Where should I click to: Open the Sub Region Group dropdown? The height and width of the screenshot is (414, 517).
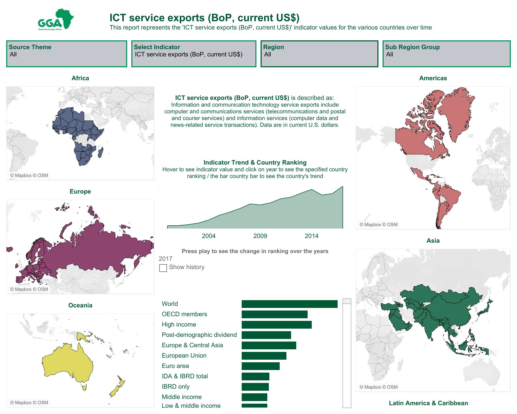coord(446,54)
